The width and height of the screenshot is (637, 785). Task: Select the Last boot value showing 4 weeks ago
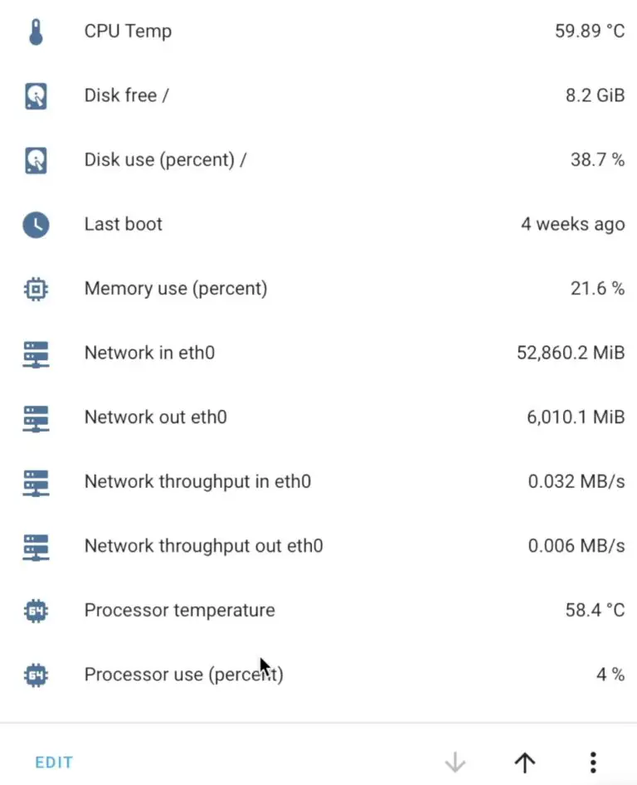[573, 224]
